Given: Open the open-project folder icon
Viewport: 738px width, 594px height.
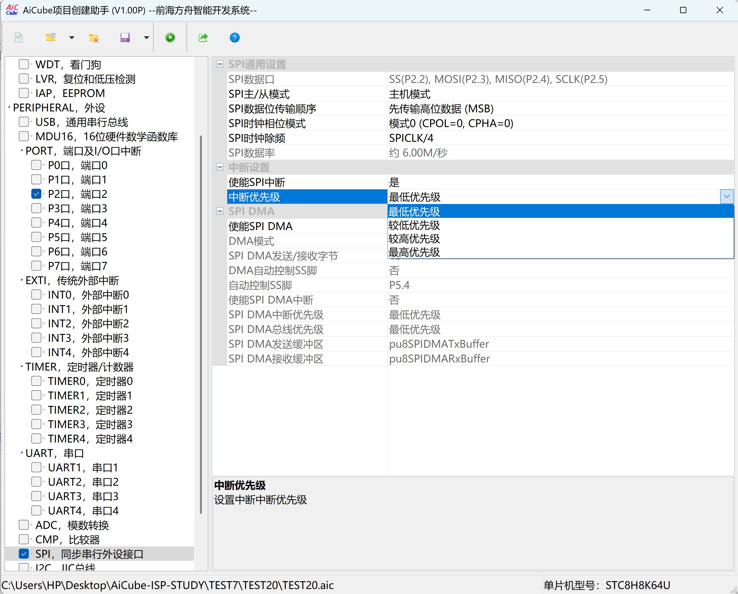Looking at the screenshot, I should pos(51,37).
